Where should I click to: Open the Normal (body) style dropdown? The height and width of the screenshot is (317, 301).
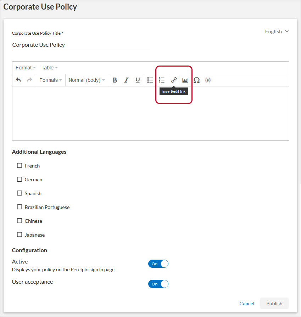click(x=87, y=80)
